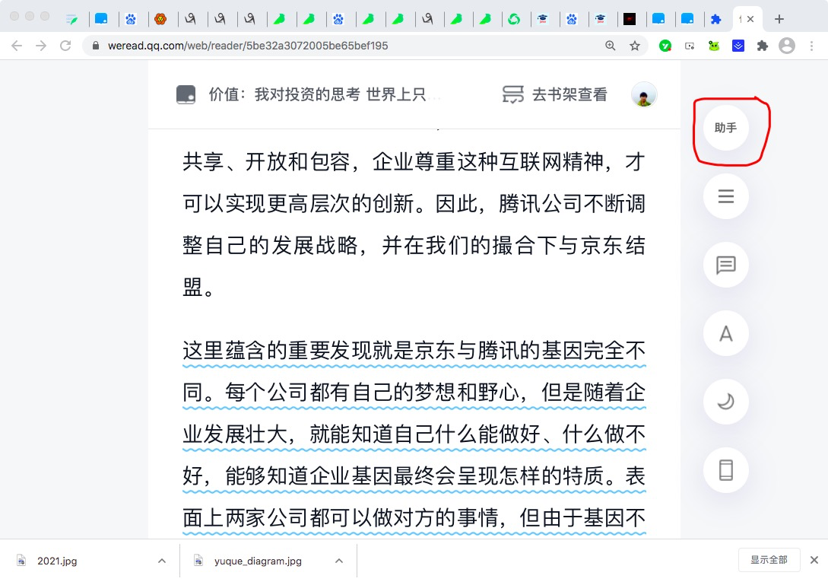Click 显示全部 downloads button

pos(769,560)
